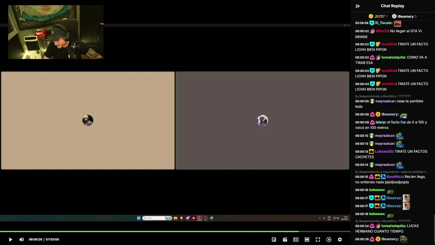Open the clip creation tool

pos(285,240)
